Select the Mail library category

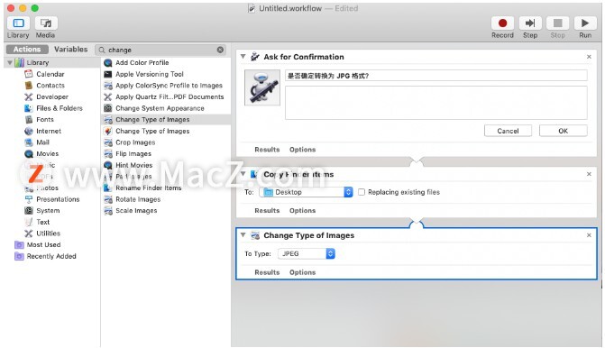pyautogui.click(x=42, y=142)
